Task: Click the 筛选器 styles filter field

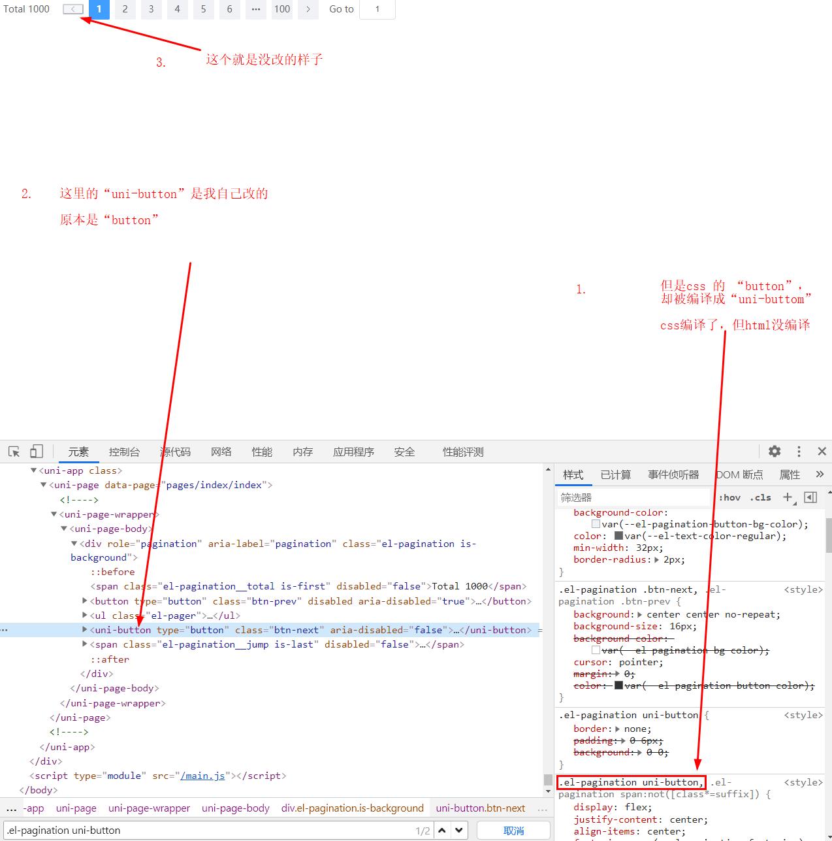Action: pyautogui.click(x=632, y=498)
